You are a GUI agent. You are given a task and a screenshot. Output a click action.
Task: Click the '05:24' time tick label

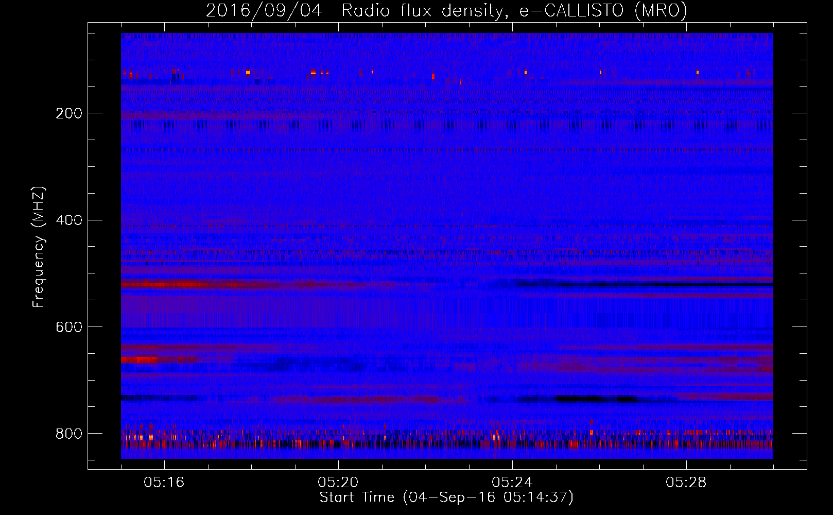512,483
